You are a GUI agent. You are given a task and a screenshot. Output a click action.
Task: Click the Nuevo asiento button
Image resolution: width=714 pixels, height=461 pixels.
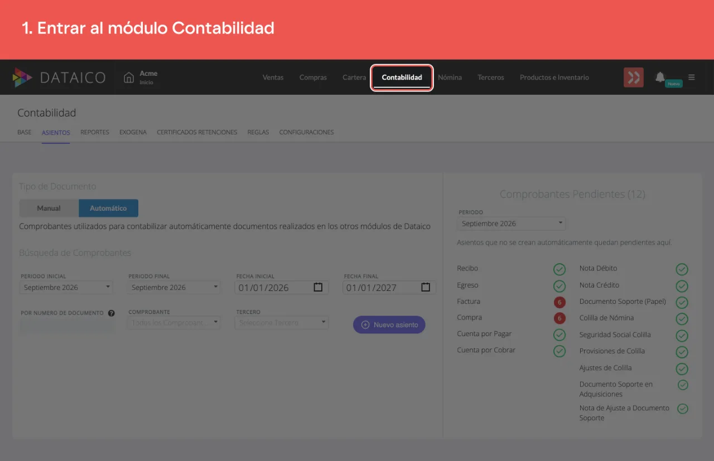(x=389, y=324)
